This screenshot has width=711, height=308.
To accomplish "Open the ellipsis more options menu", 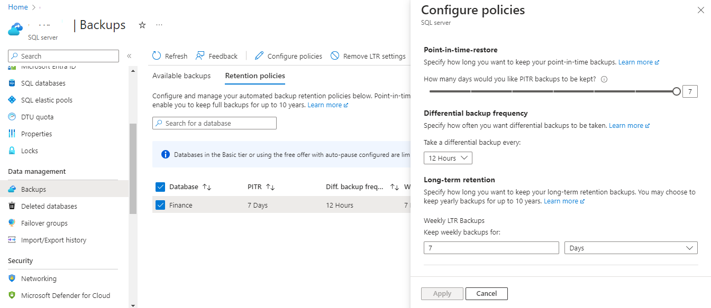I will pyautogui.click(x=159, y=25).
